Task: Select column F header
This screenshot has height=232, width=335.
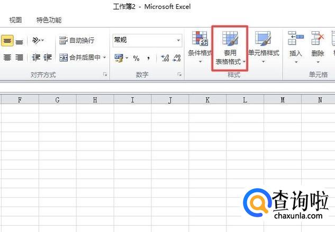Action: coord(20,100)
